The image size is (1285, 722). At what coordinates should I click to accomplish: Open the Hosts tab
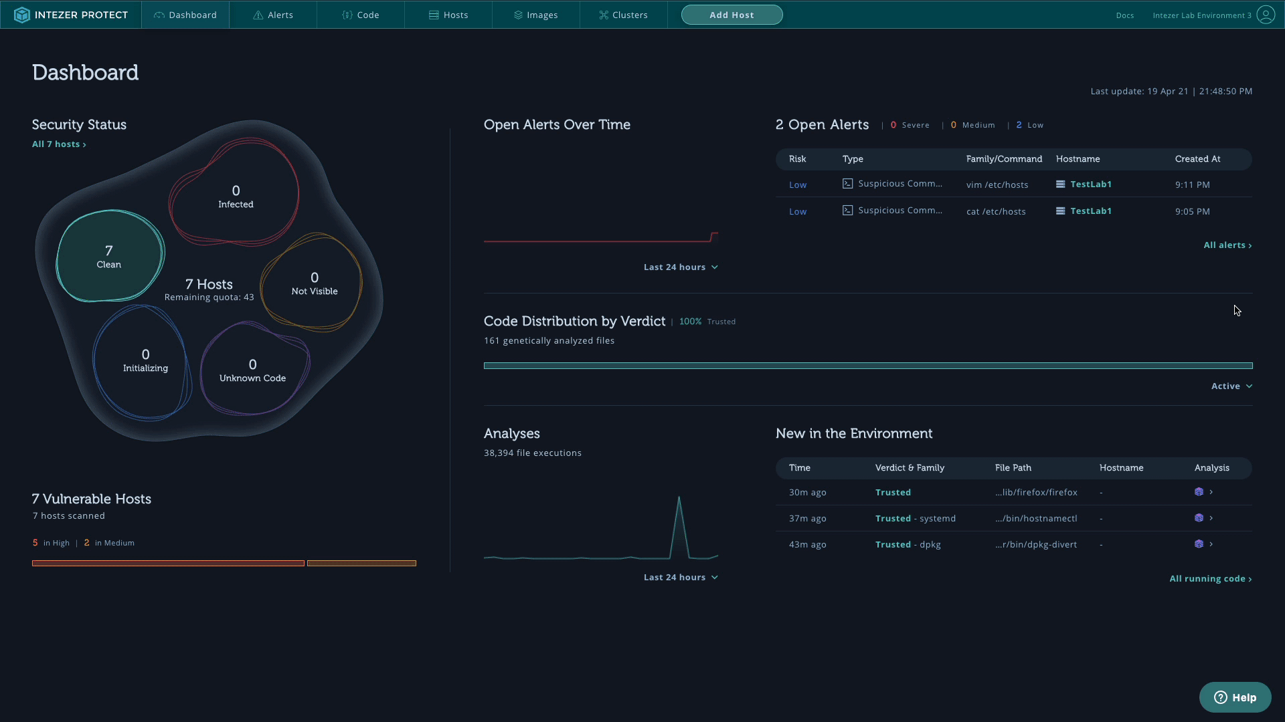pos(448,15)
